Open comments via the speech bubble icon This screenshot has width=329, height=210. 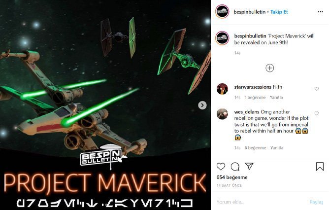point(235,167)
